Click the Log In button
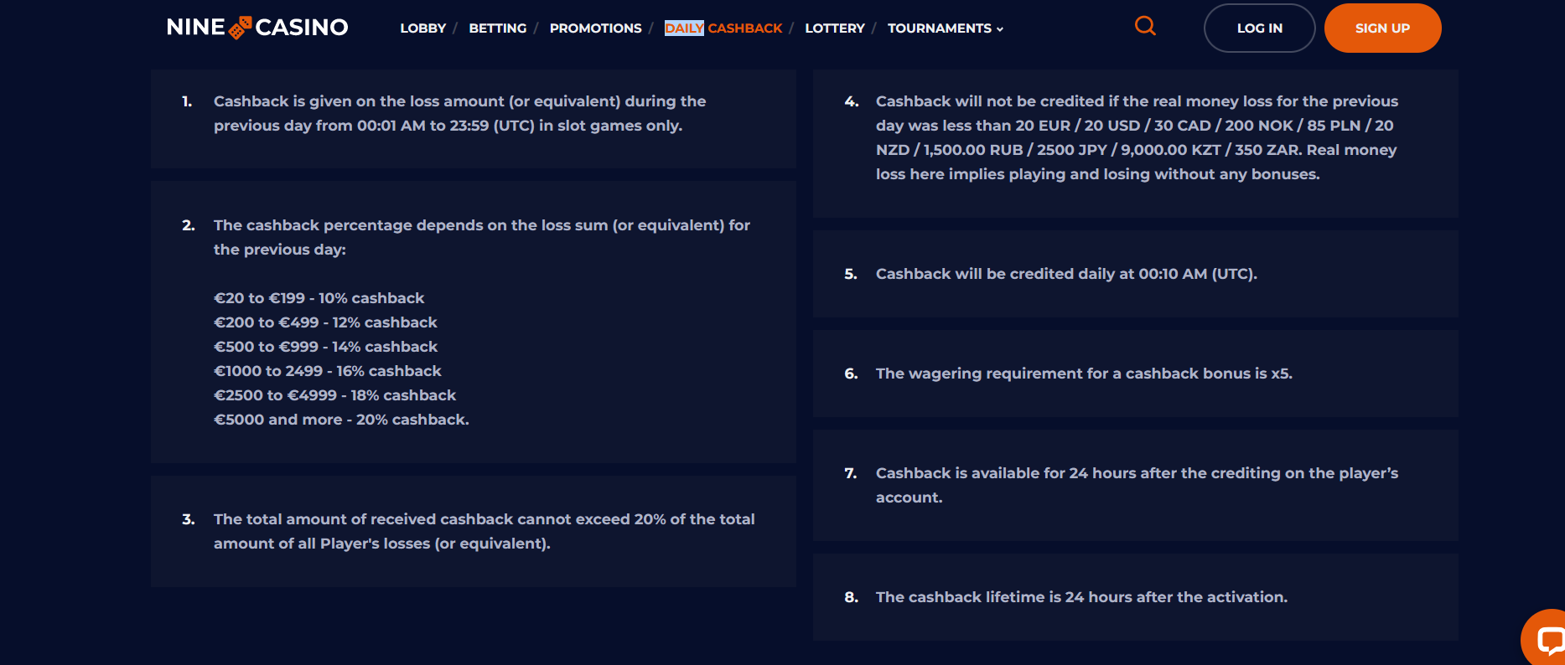 (1259, 28)
